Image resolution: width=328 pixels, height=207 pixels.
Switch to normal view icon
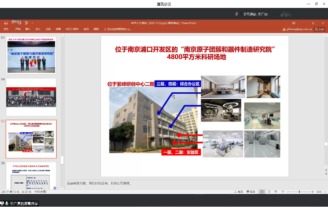[x=262, y=192]
